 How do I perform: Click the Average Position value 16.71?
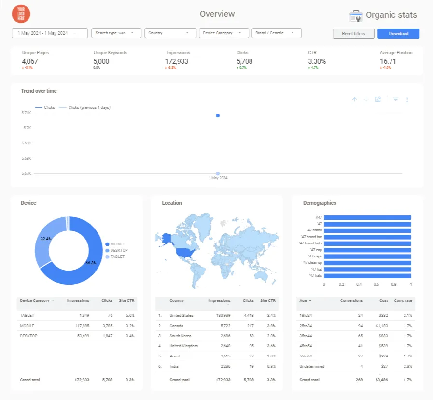388,61
